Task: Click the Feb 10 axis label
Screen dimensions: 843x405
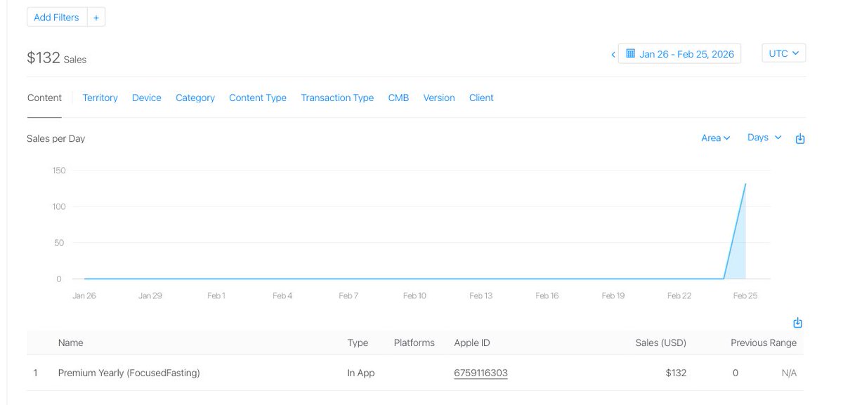Action: pyautogui.click(x=414, y=296)
